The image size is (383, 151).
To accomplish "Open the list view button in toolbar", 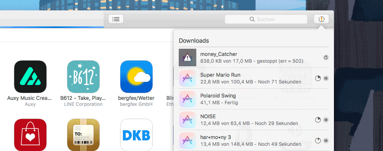I will click(116, 19).
